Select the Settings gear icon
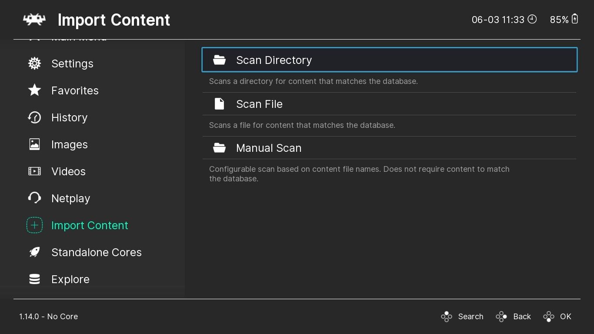The height and width of the screenshot is (334, 594). tap(34, 63)
